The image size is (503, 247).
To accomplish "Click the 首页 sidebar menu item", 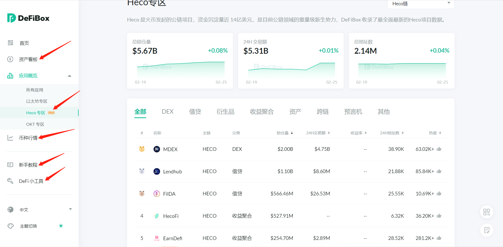I will point(24,43).
